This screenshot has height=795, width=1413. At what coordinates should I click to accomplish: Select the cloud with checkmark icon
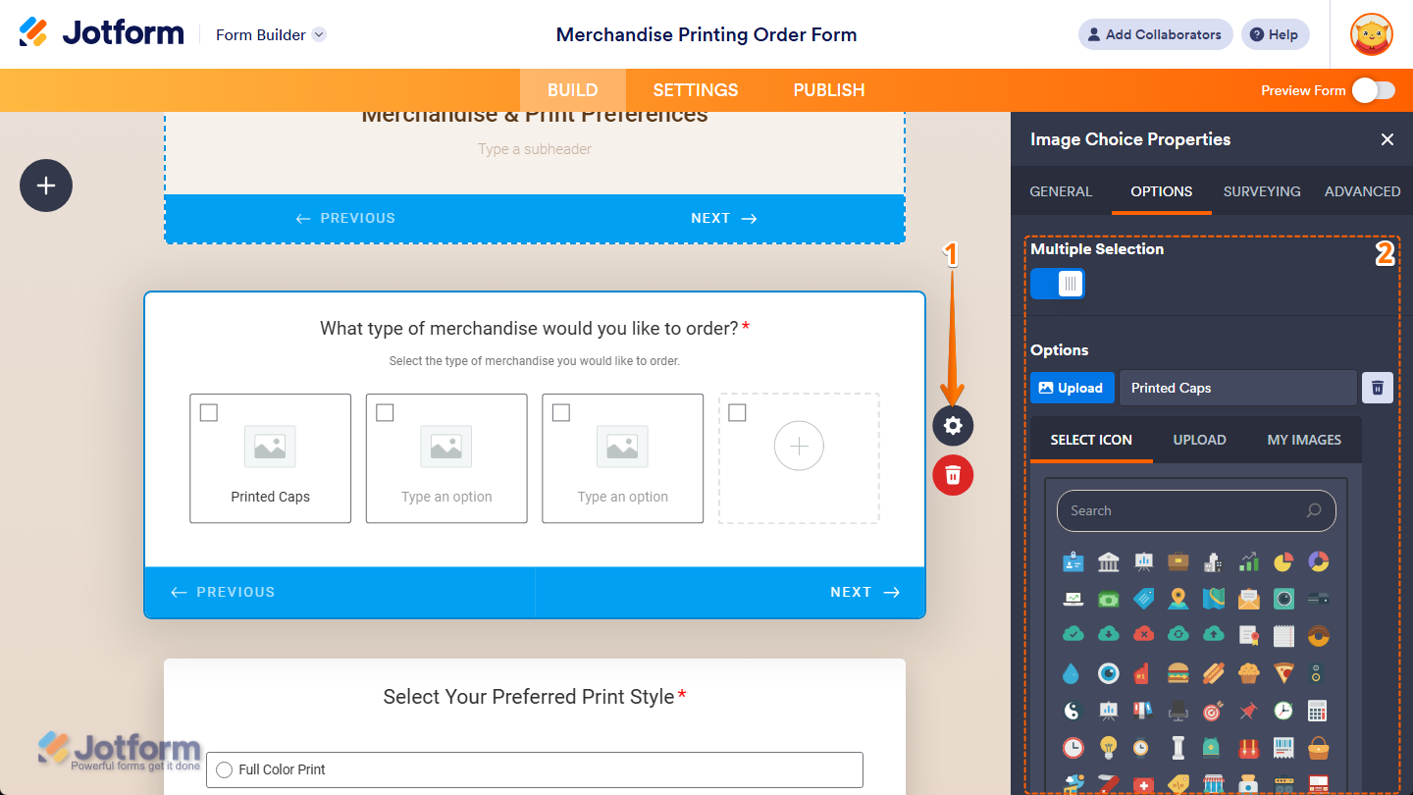point(1073,635)
